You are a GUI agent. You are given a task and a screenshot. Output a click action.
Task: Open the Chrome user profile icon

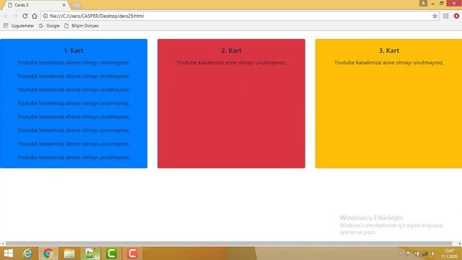pyautogui.click(x=423, y=3)
